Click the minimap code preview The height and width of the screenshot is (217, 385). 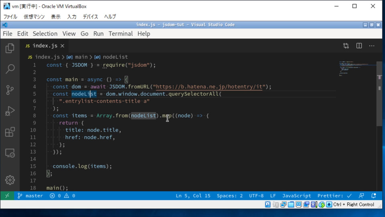[357, 68]
